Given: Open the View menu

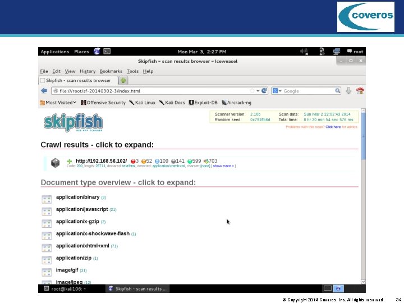Looking at the screenshot, I should tap(70, 71).
